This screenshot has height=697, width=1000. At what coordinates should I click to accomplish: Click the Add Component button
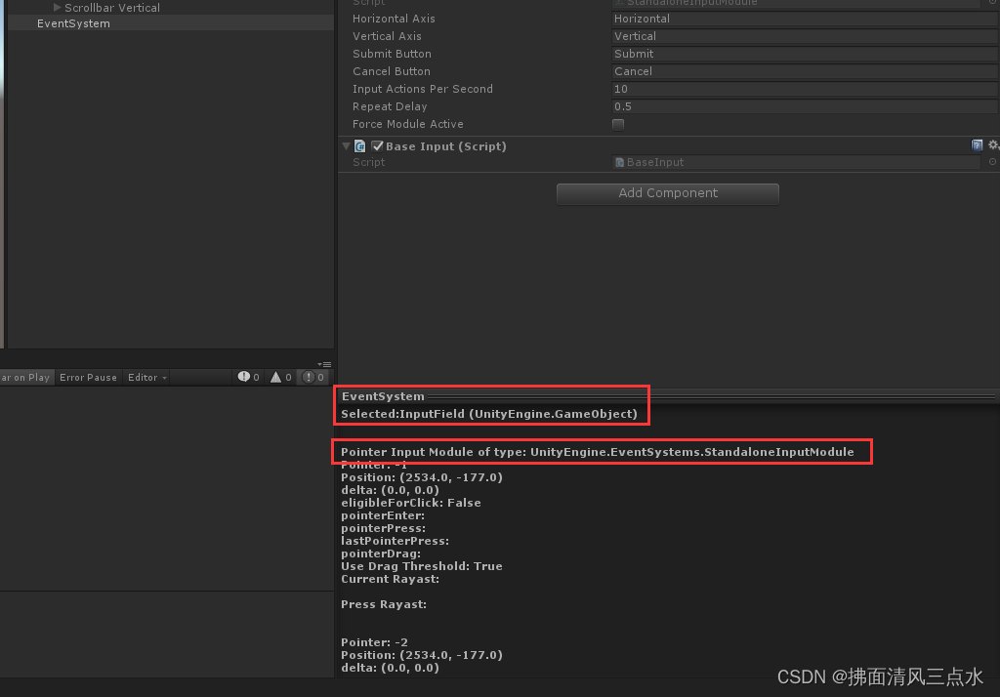point(668,193)
